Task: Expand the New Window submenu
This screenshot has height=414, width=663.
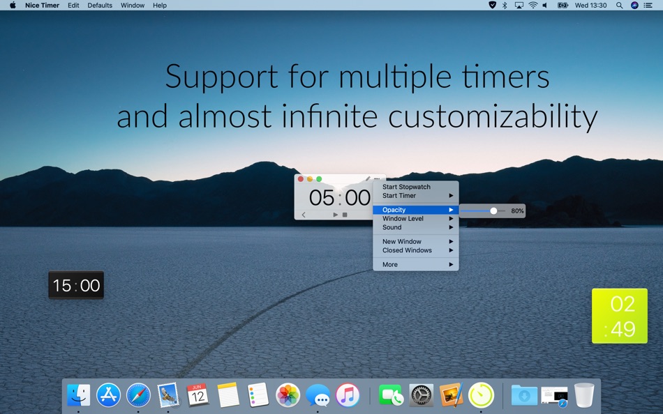Action: coord(416,242)
